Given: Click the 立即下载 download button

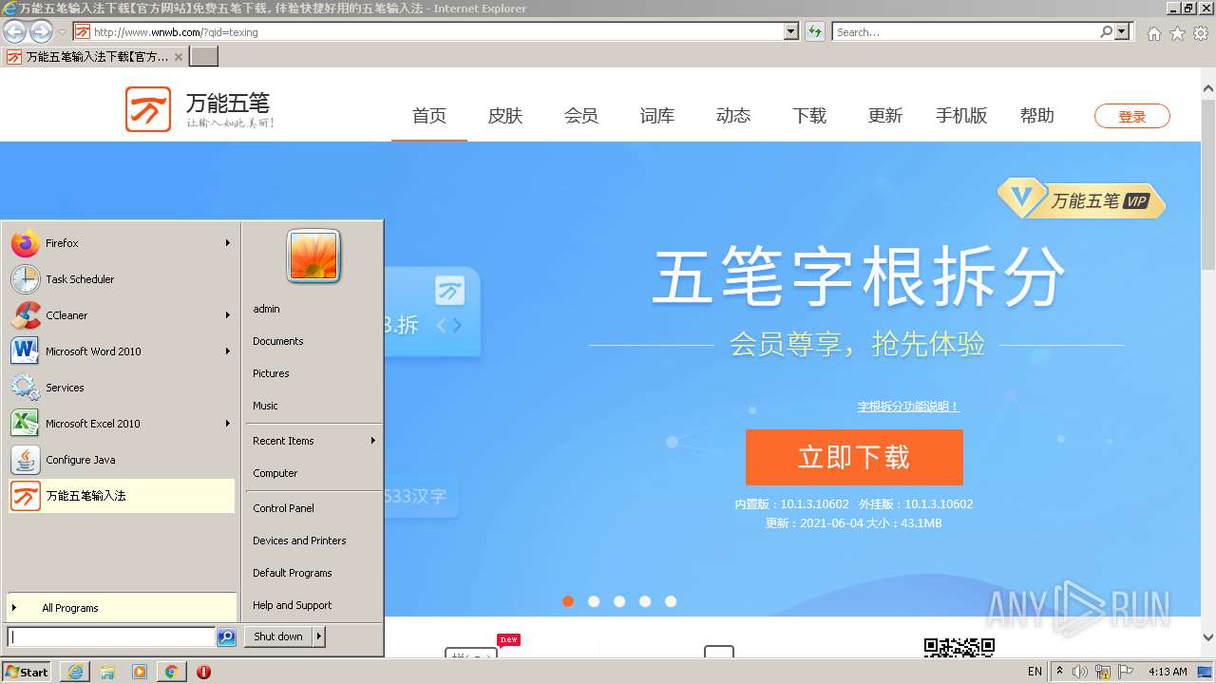Looking at the screenshot, I should pos(854,457).
